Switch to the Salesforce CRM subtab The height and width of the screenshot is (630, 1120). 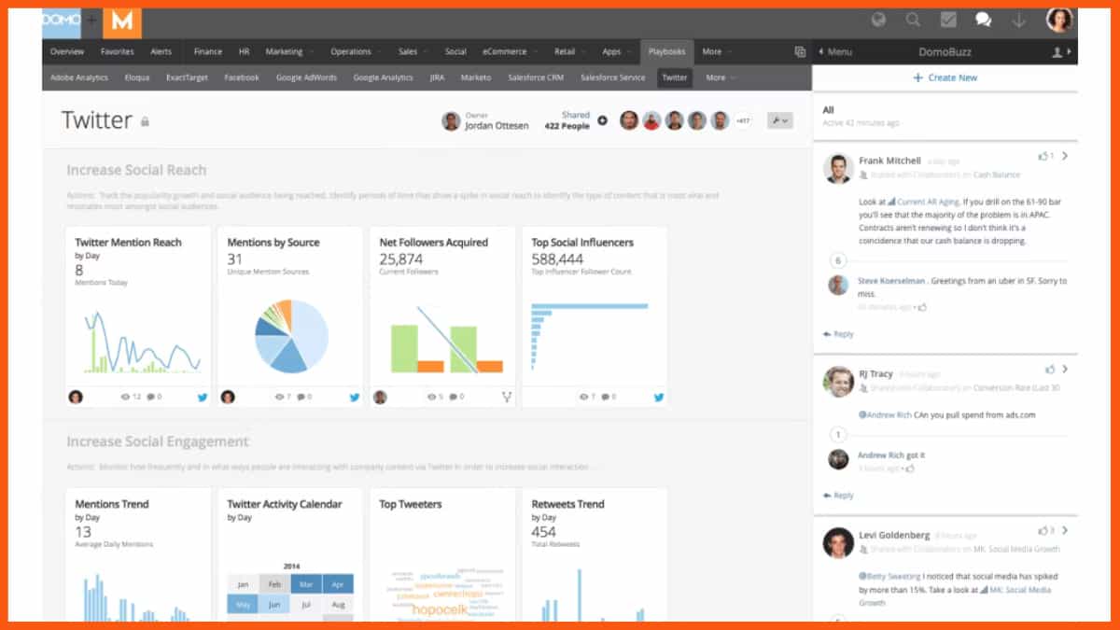pos(537,77)
